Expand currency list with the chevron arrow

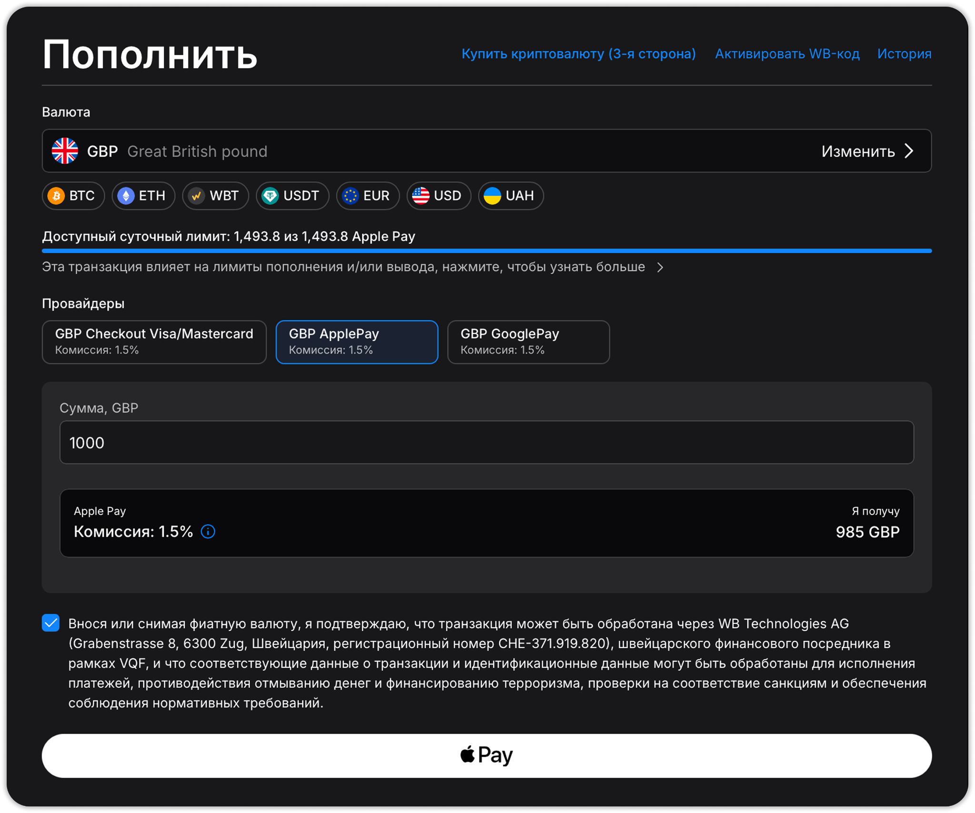pyautogui.click(x=909, y=151)
